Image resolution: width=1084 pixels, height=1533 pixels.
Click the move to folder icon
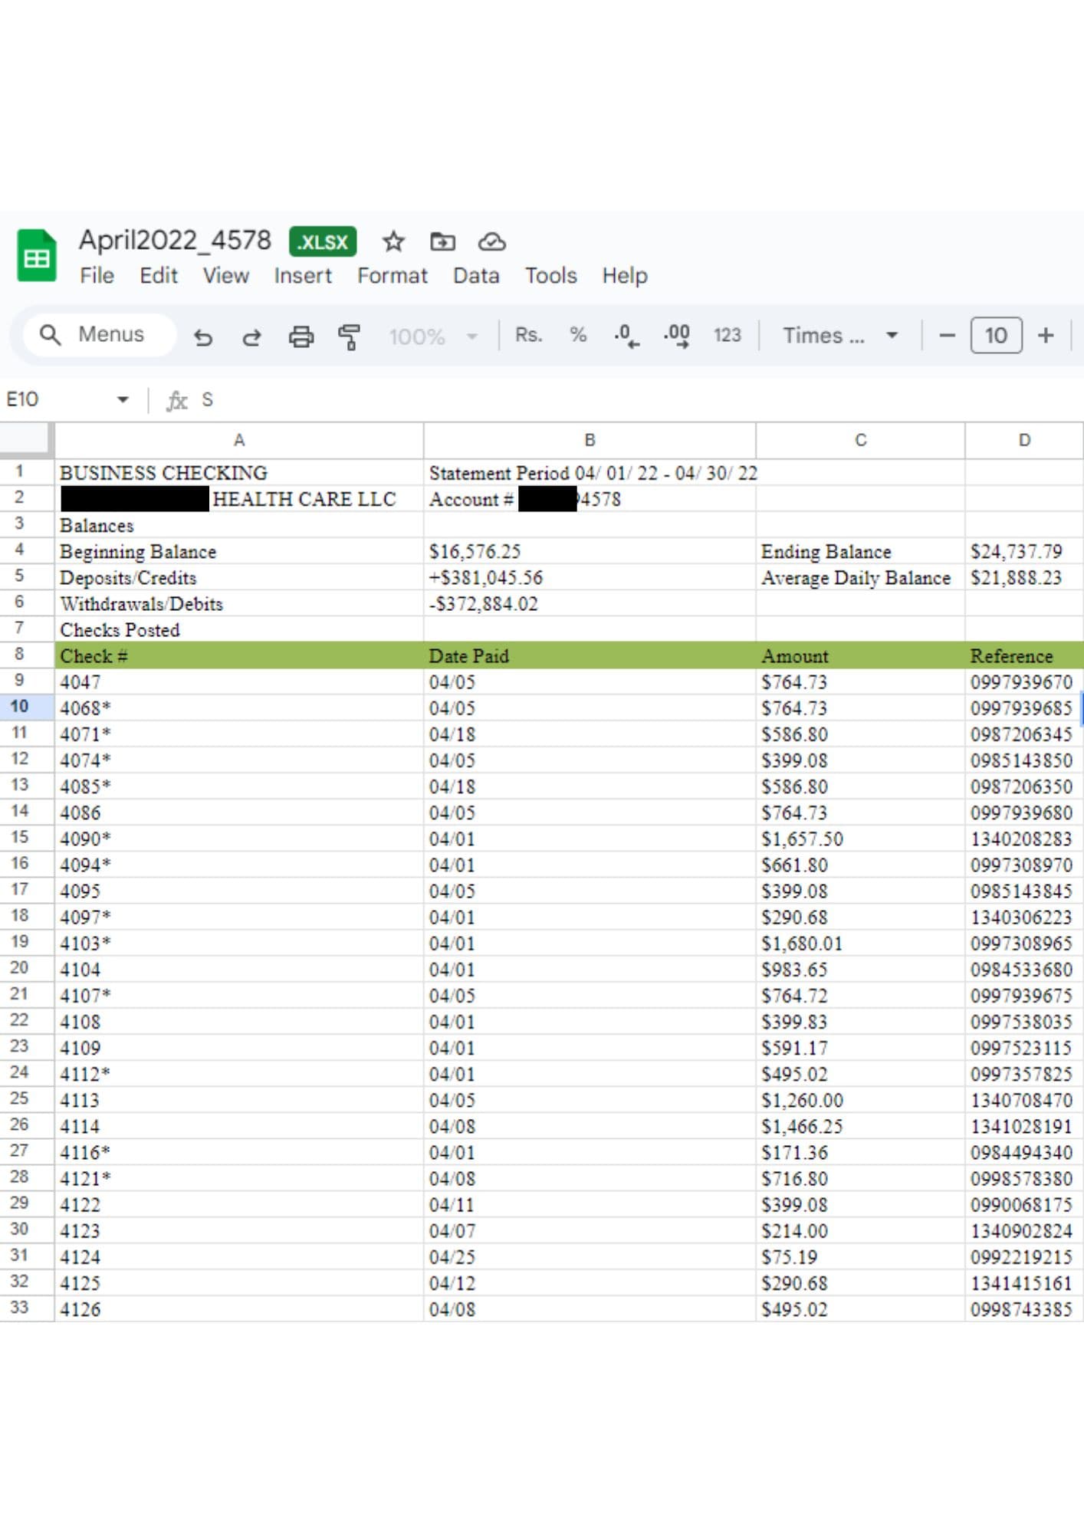442,242
